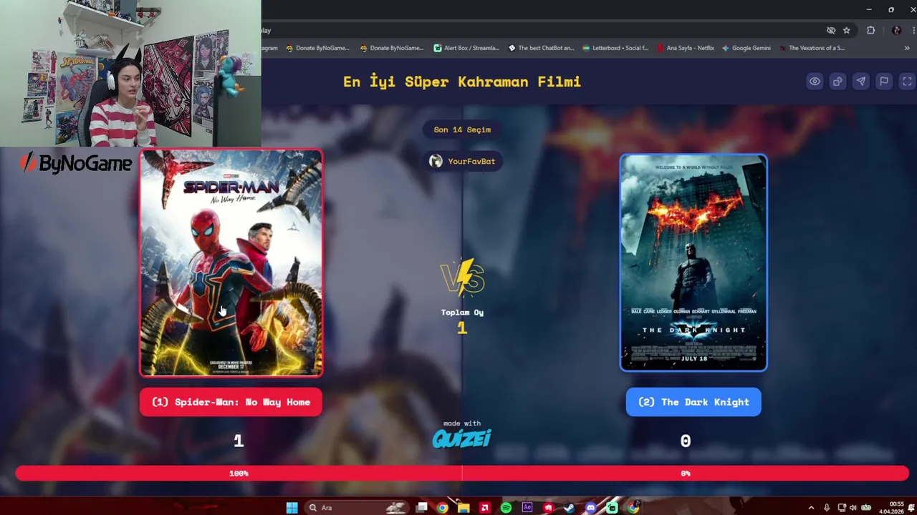Screen dimensions: 917x515
Task: Toggle the fullscreen icon in quiz header
Action: click(907, 82)
